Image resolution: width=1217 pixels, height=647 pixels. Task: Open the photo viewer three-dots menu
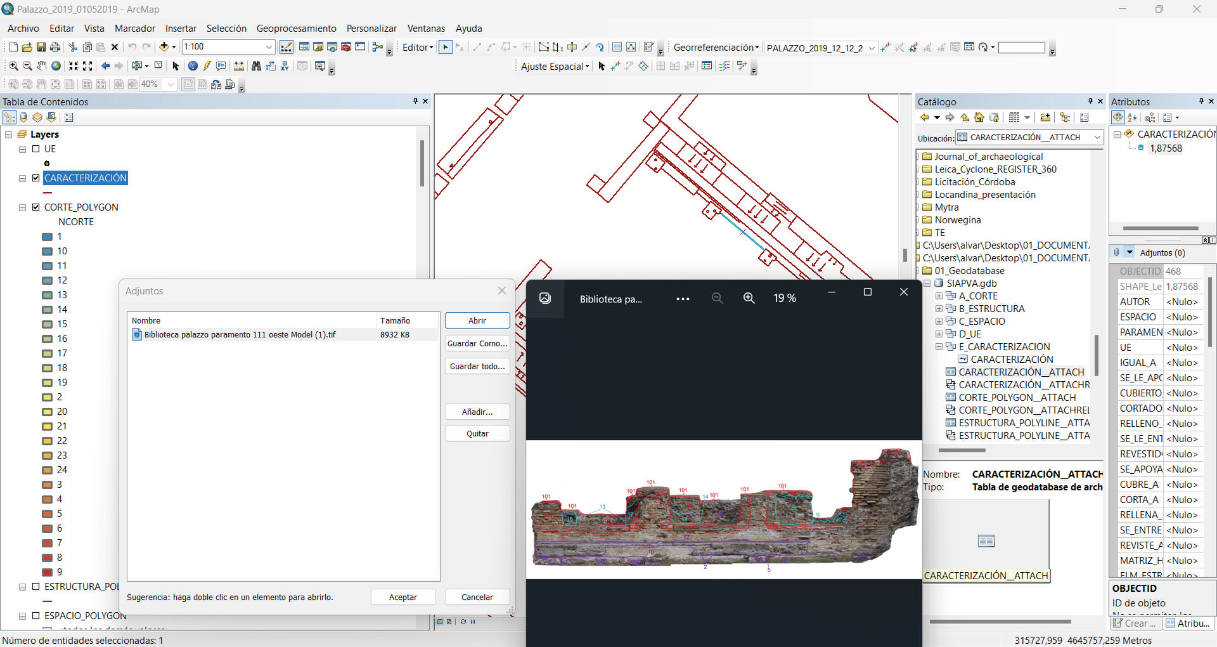pos(683,299)
